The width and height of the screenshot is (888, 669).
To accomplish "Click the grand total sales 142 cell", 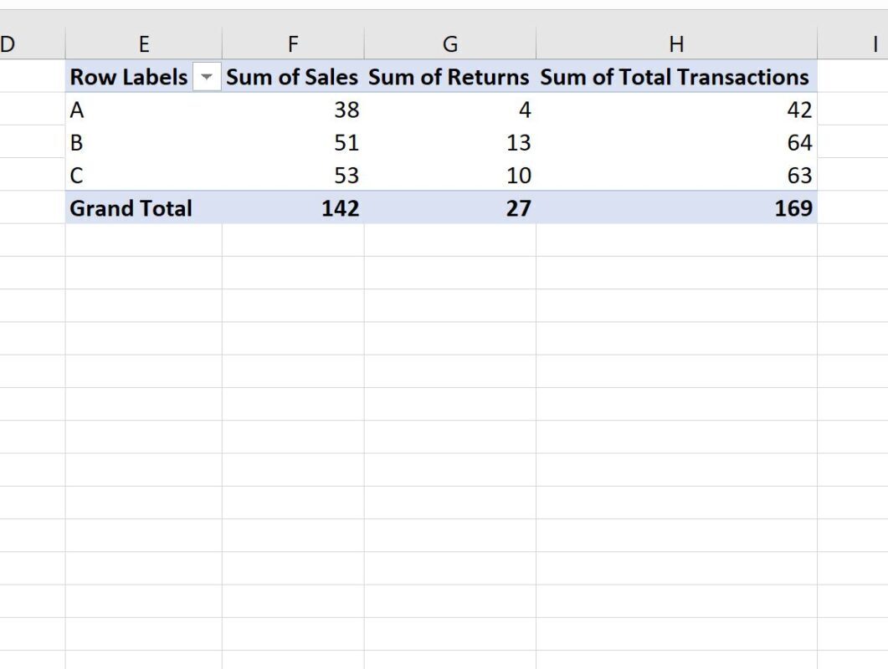I will (293, 207).
